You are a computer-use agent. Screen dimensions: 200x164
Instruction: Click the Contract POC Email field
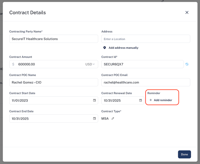pos(146,82)
